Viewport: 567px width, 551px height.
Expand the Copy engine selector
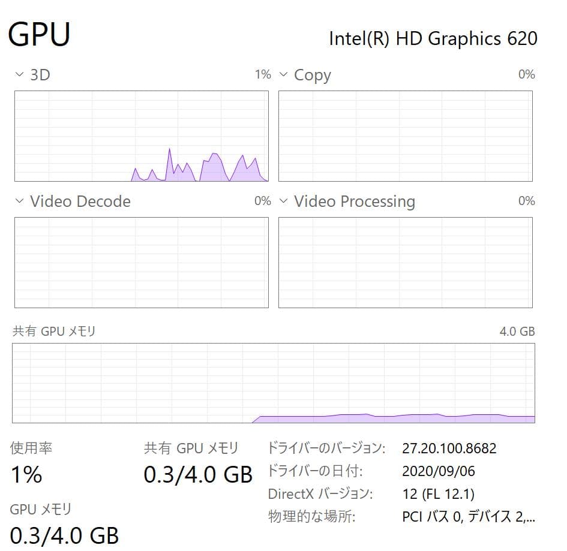(x=283, y=75)
